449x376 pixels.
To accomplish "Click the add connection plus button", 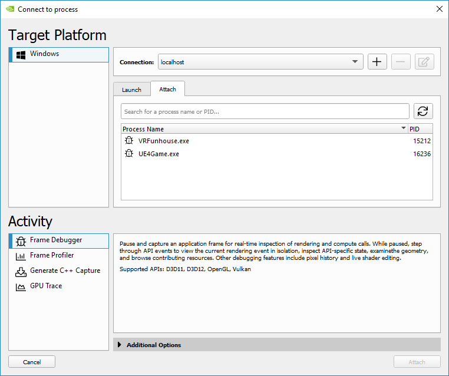I will pyautogui.click(x=377, y=62).
